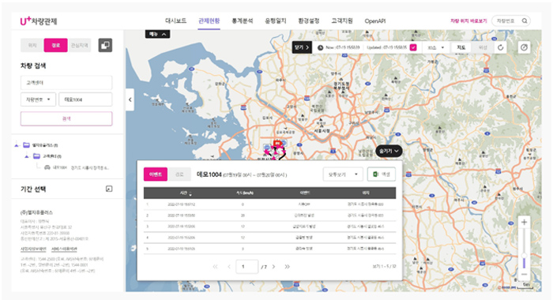
Task: Switch map view to 위성
Action: [x=483, y=47]
